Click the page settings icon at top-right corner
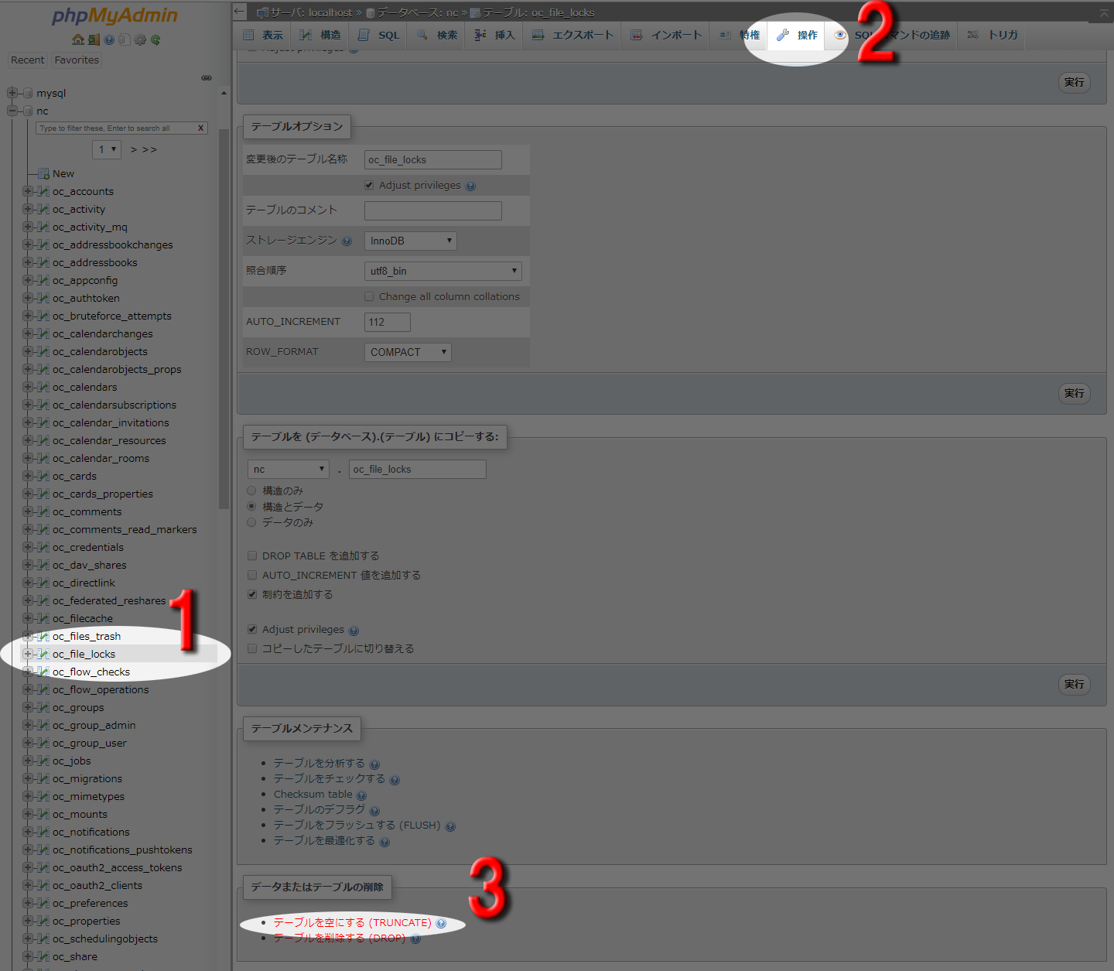The height and width of the screenshot is (971, 1114). tap(1104, 13)
